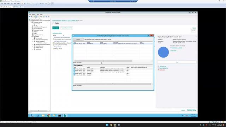The image size is (226, 127).
Task: Open Export task to file link
Action: pos(164,68)
